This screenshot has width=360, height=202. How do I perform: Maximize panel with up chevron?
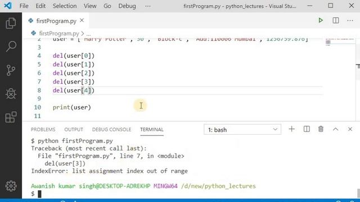pos(335,129)
